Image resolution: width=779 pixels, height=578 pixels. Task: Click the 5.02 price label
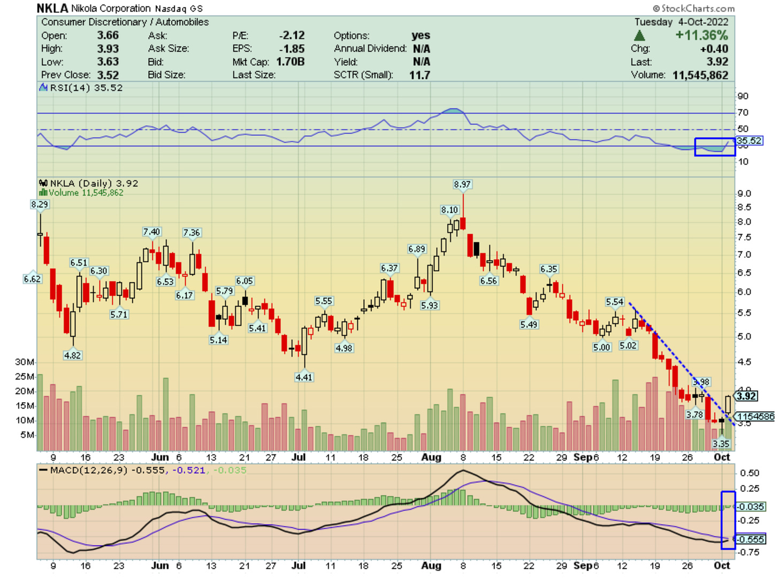628,345
